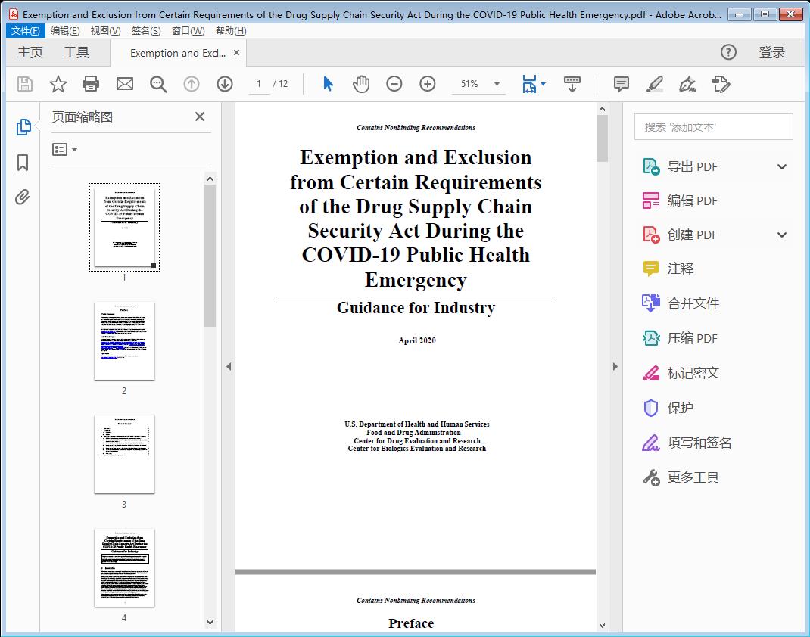Screen dimensions: 810x637
Task: Open the marquee zoom magnifier tool
Action: click(x=158, y=84)
